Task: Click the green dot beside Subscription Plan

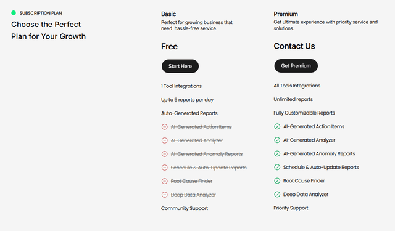Action: (x=14, y=13)
